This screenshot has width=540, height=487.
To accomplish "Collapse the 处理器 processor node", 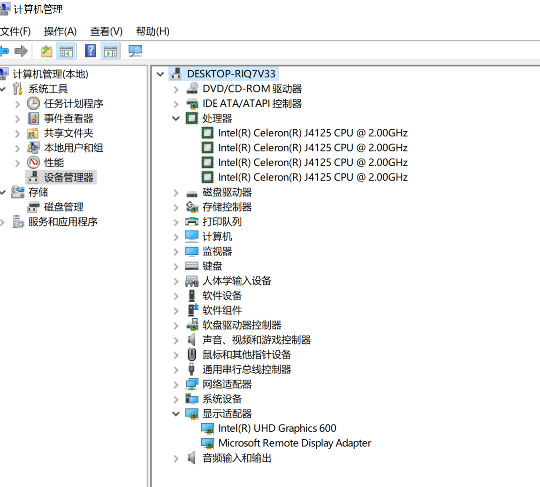I will coord(176,119).
